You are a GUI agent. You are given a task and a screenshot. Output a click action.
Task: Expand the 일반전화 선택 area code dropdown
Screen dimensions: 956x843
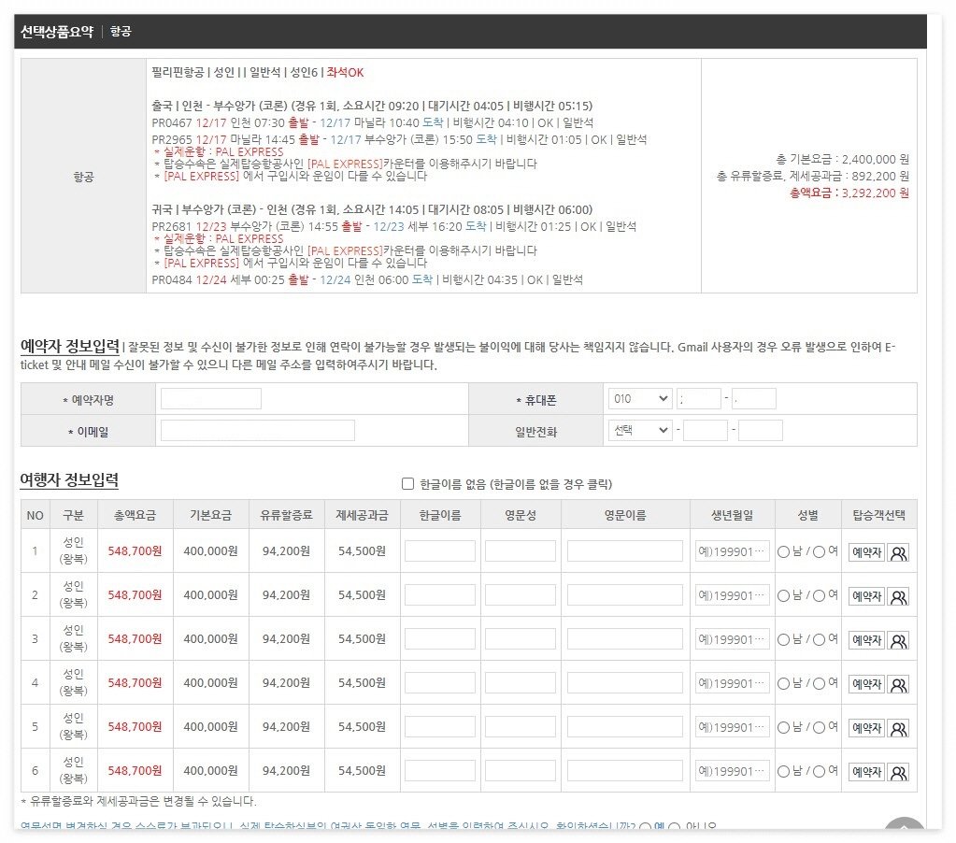tap(639, 430)
